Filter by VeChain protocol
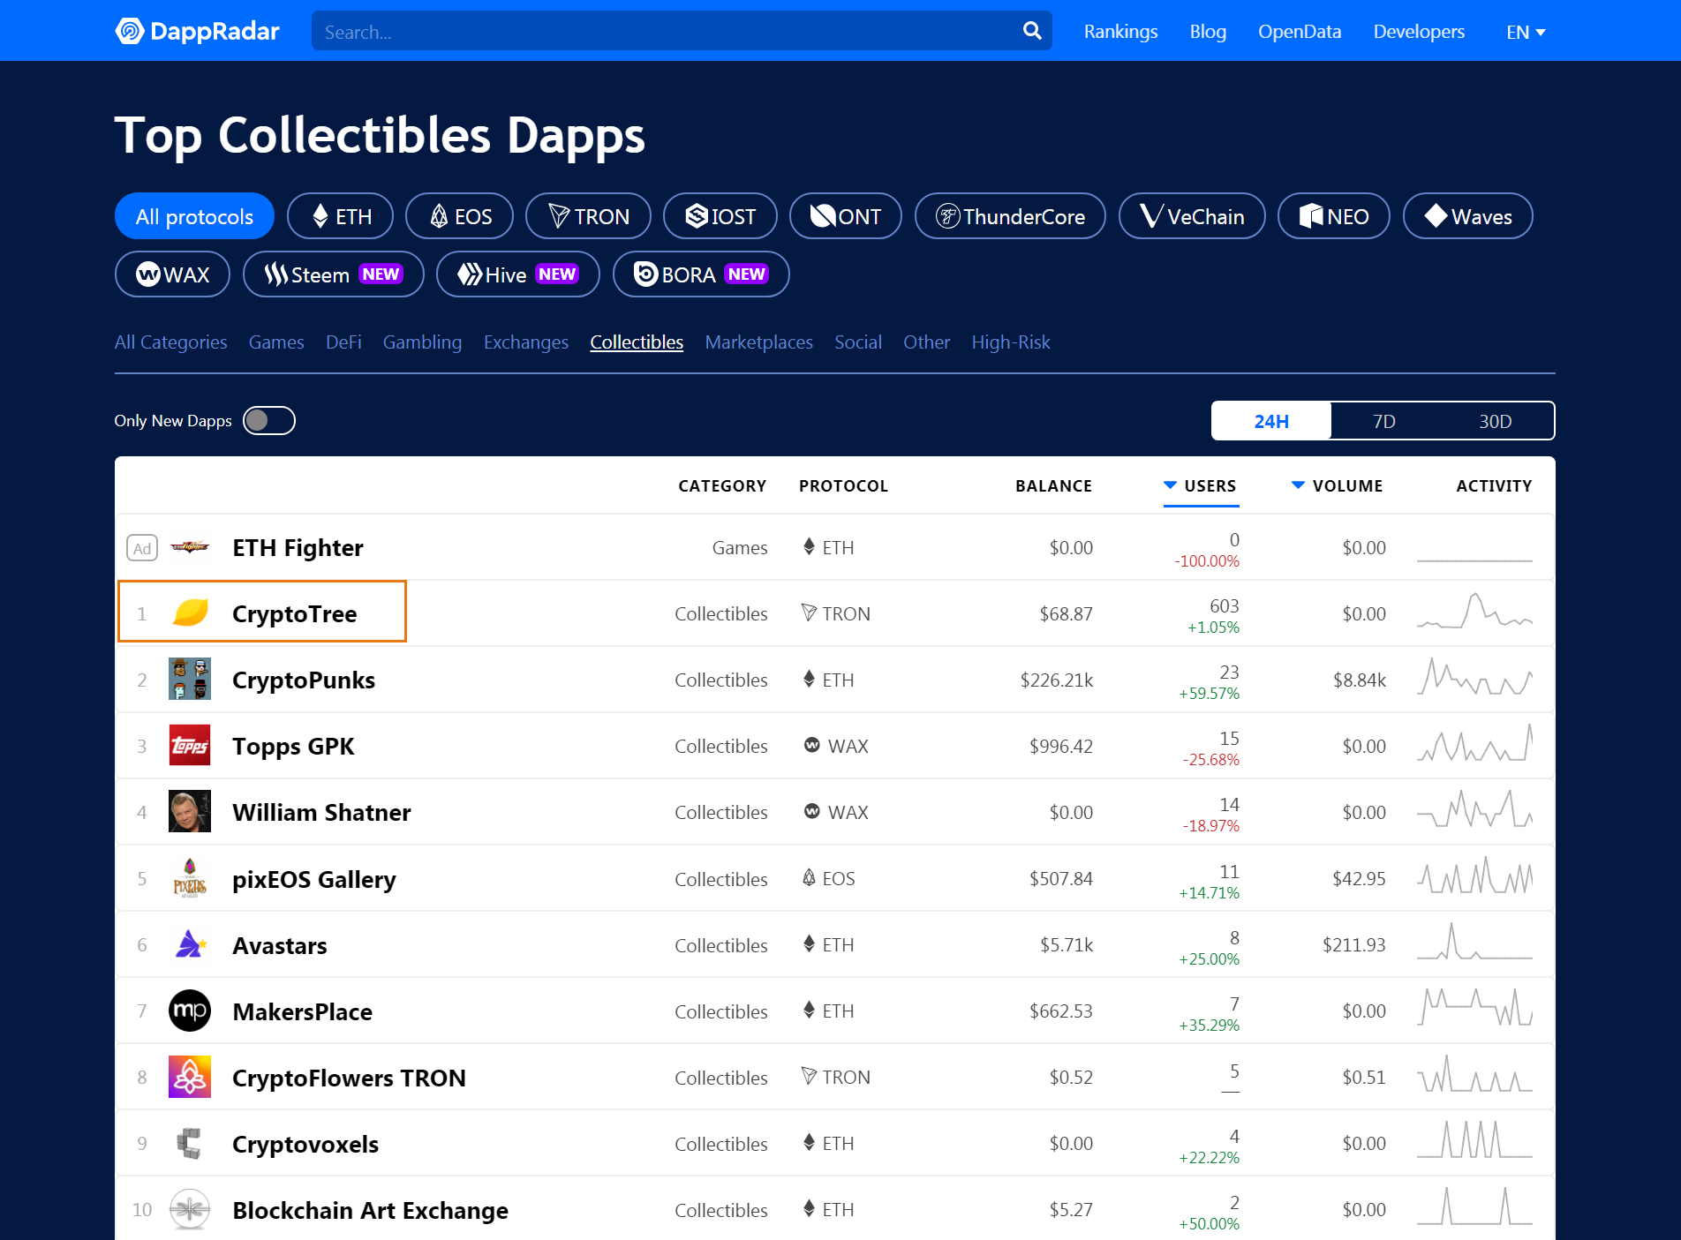 (x=1192, y=216)
